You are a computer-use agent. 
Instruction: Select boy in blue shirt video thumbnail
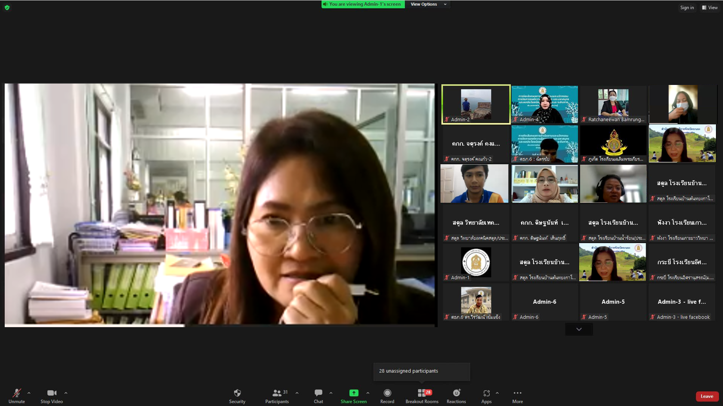pyautogui.click(x=475, y=184)
